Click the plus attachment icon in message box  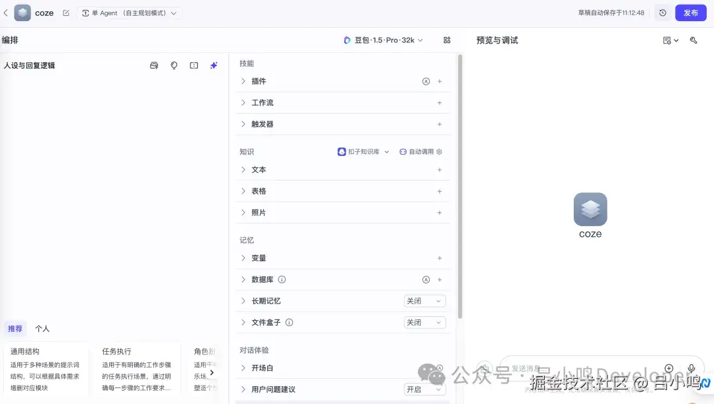pos(668,368)
